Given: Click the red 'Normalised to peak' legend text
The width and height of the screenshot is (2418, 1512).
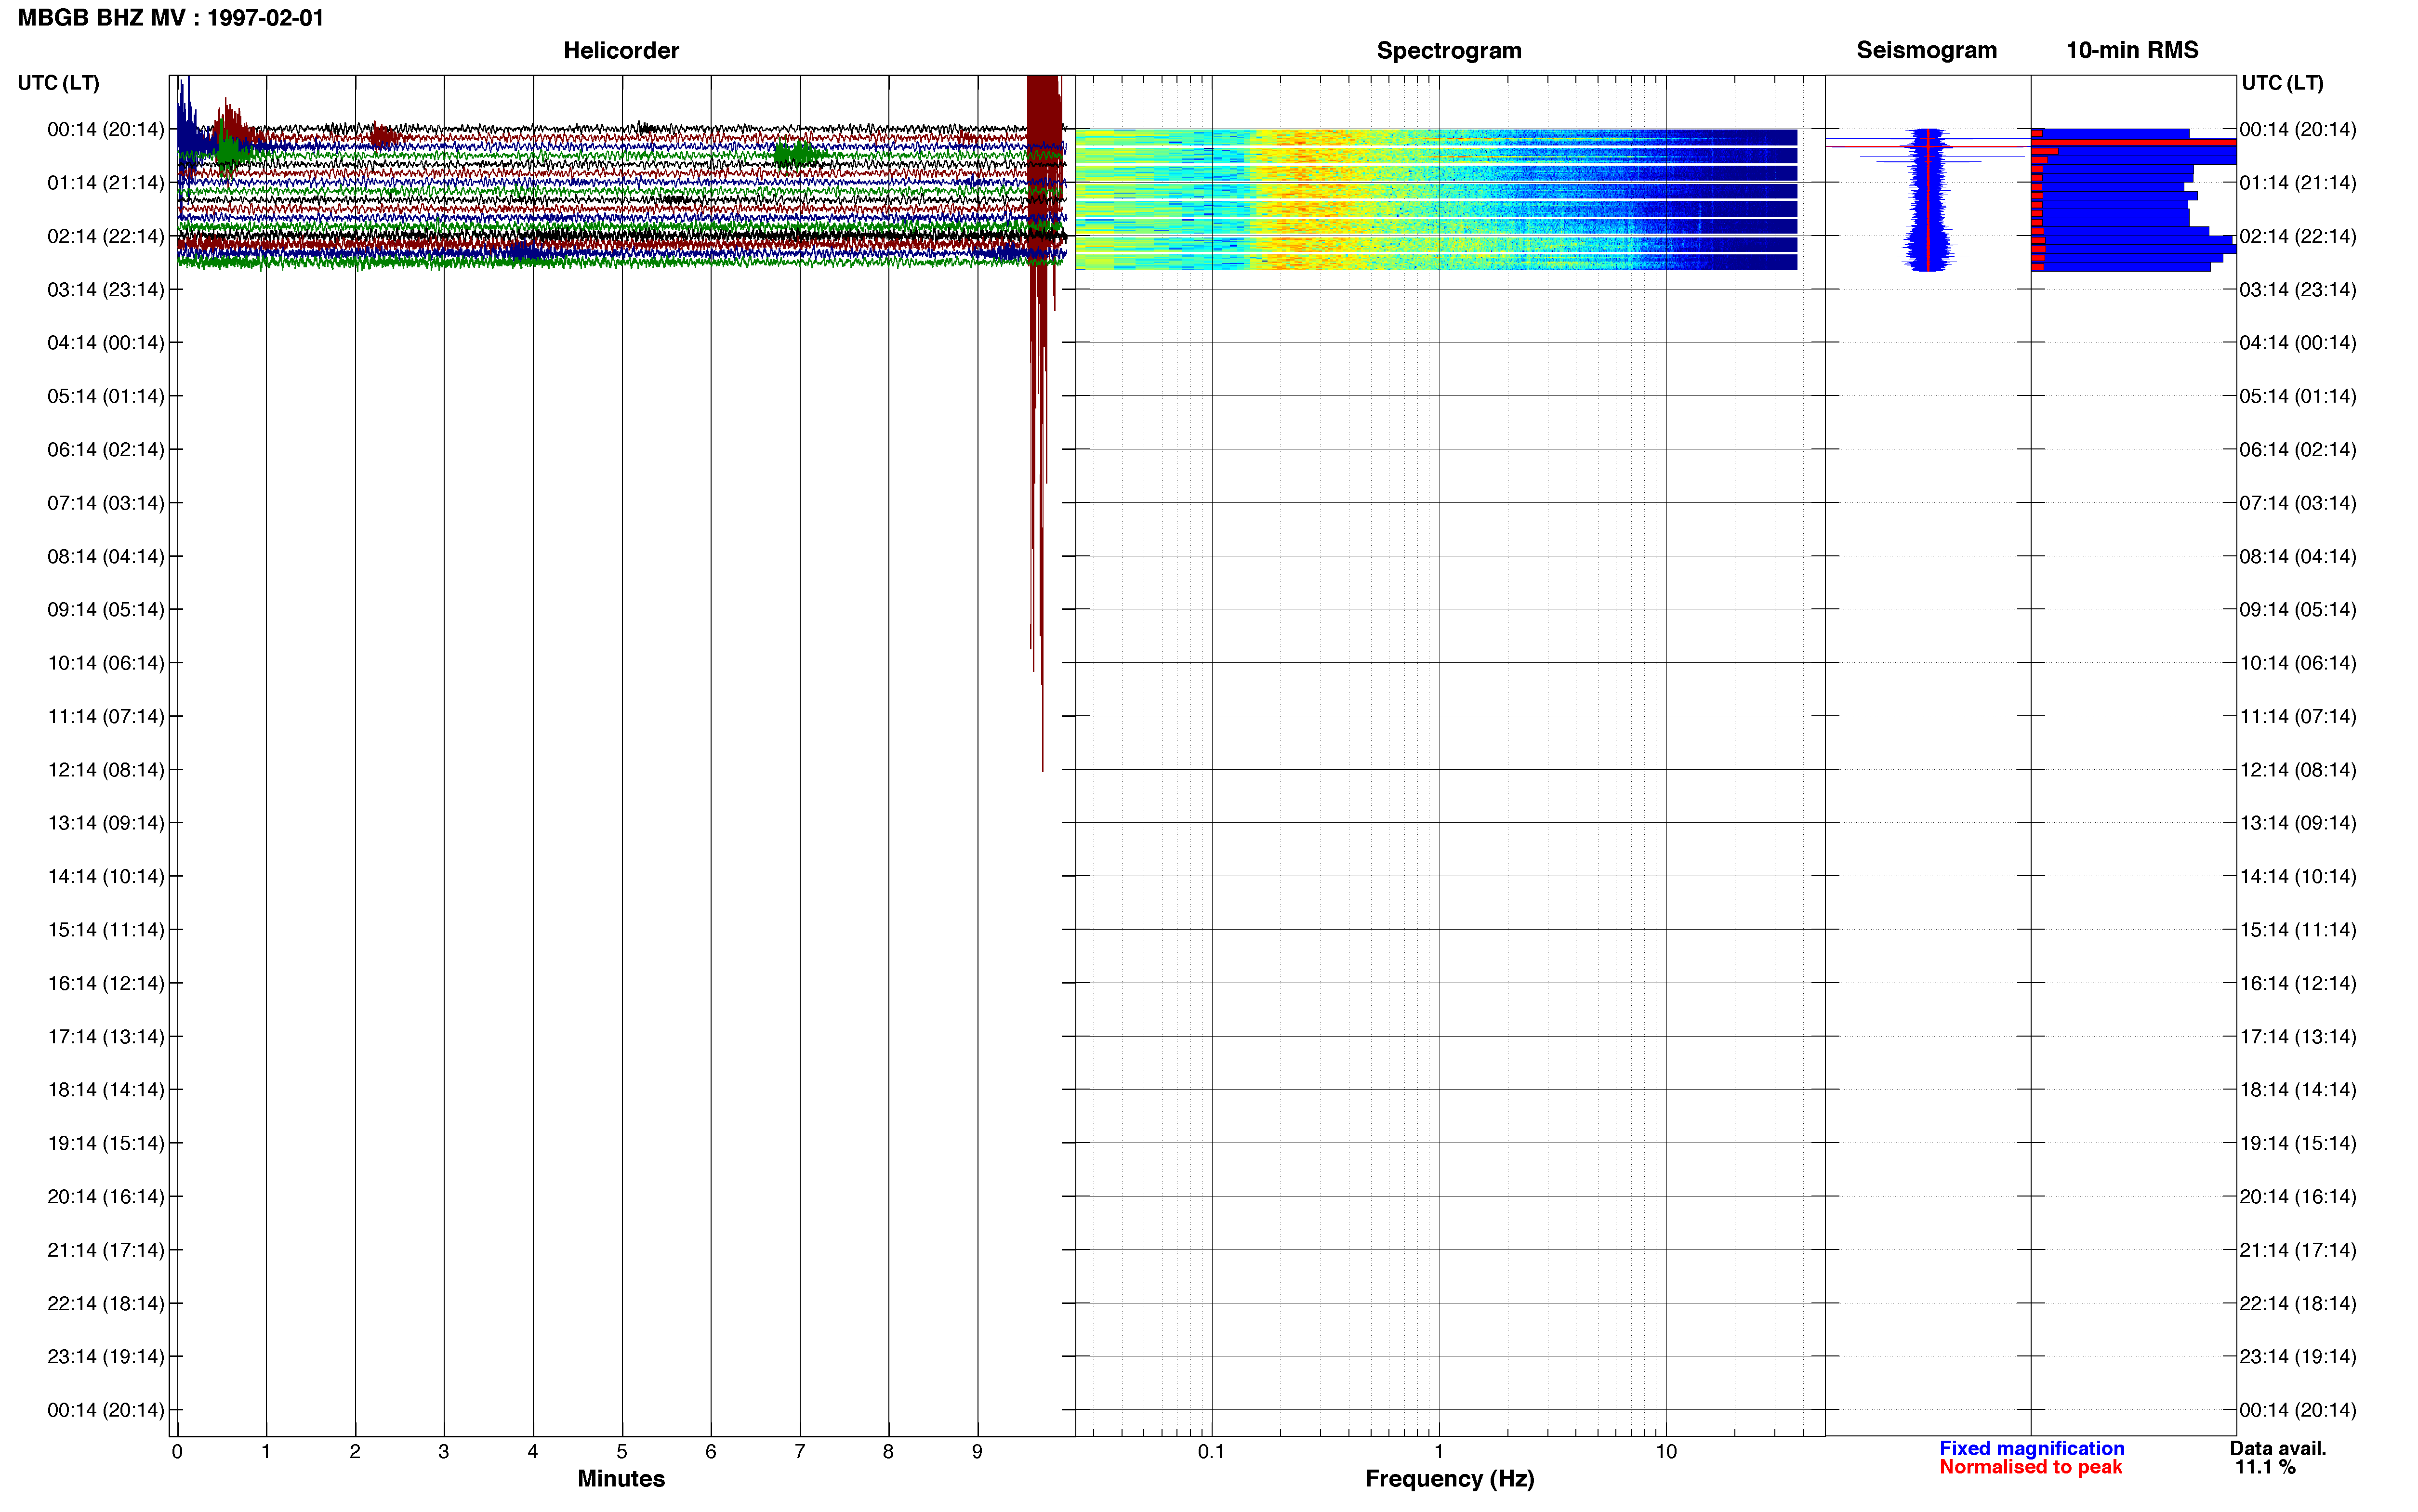Looking at the screenshot, I should [2030, 1467].
